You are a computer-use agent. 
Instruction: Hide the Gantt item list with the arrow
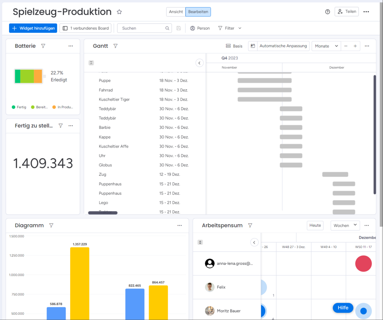point(199,63)
